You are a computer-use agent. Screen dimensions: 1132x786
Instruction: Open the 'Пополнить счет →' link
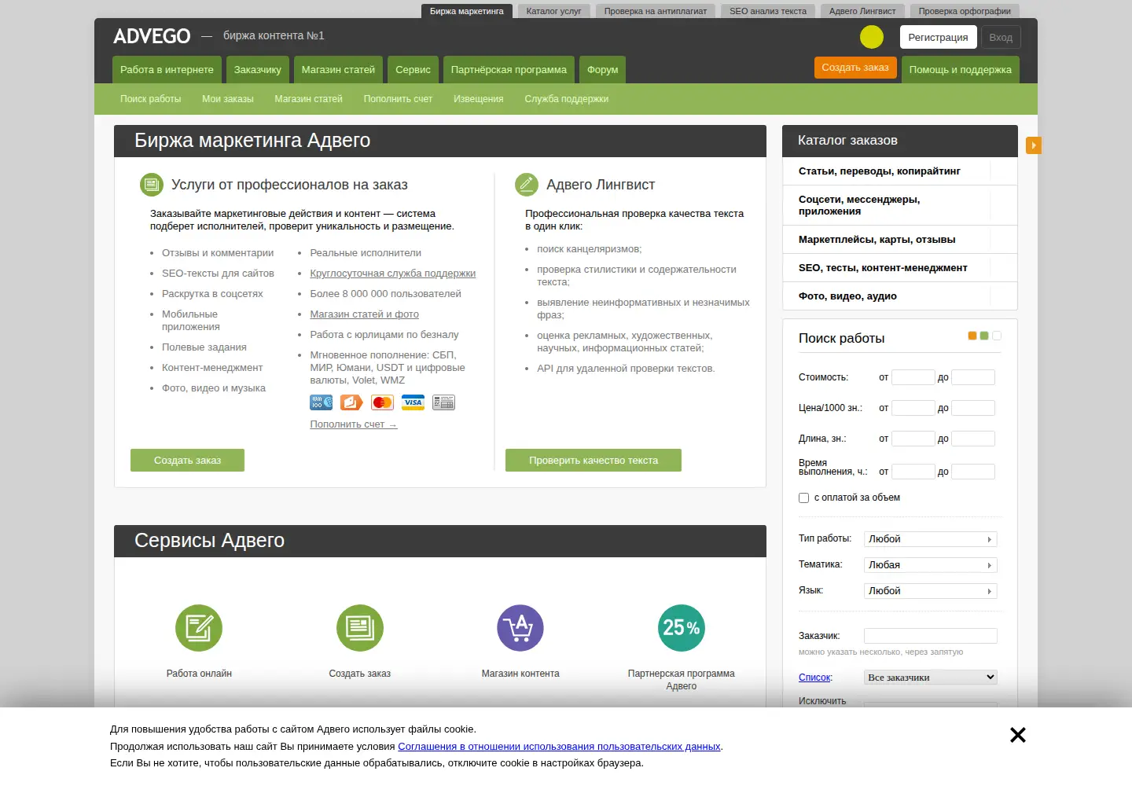tap(354, 424)
